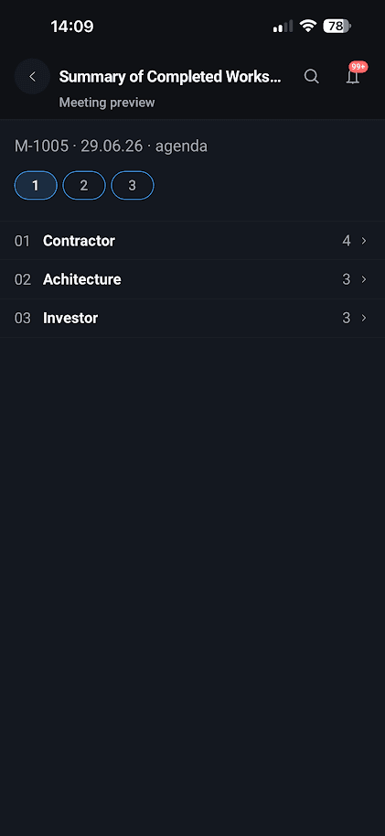Open notifications bell icon
This screenshot has width=385, height=836.
(x=352, y=77)
